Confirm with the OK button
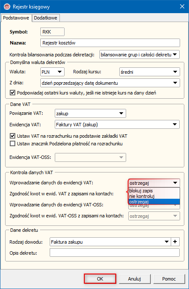Viewport: 189px width, 289px height. [100, 279]
